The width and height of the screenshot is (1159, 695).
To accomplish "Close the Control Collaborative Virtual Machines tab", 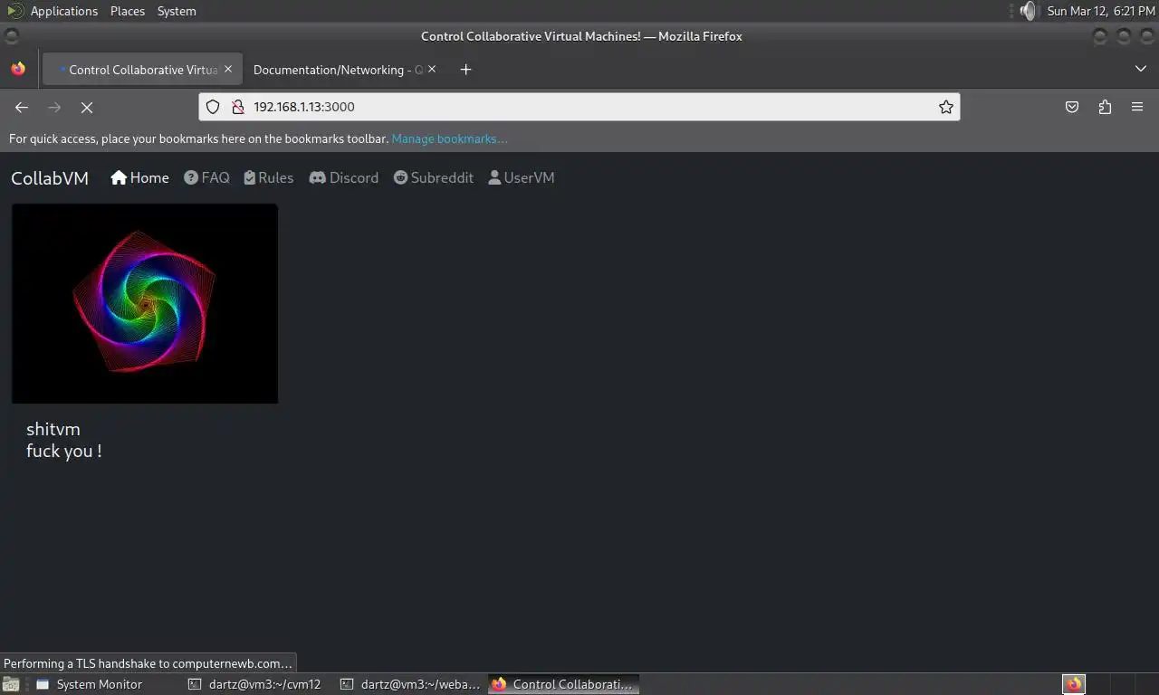I will [x=228, y=69].
